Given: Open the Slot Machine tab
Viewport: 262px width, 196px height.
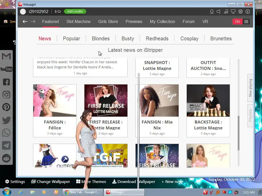Looking at the screenshot, I should click(79, 21).
